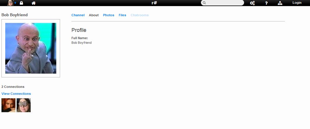The image size is (310, 129).
Task: Click Bob Boyfriend's profile photo
Action: click(31, 48)
